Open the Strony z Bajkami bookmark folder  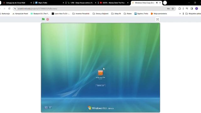(100, 13)
